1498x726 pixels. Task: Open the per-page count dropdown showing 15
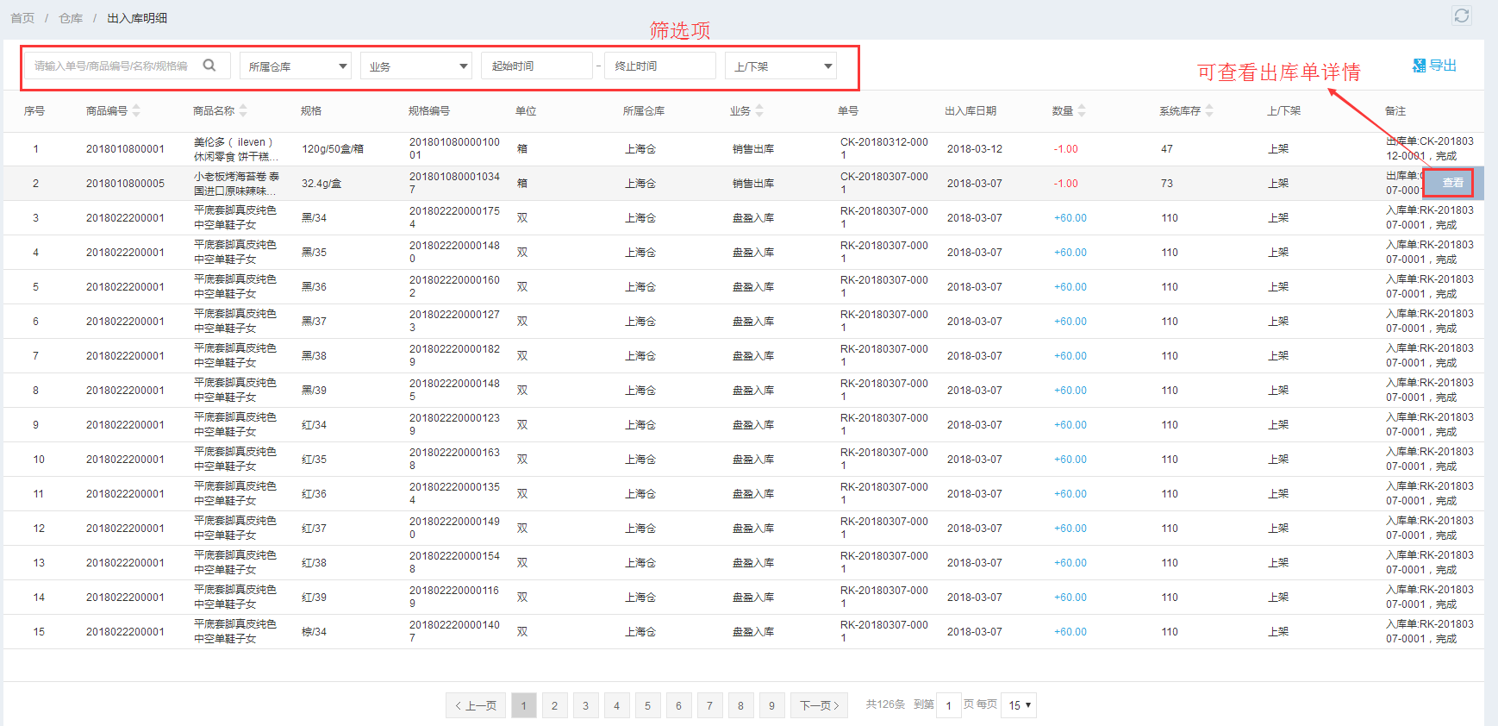[x=1020, y=705]
